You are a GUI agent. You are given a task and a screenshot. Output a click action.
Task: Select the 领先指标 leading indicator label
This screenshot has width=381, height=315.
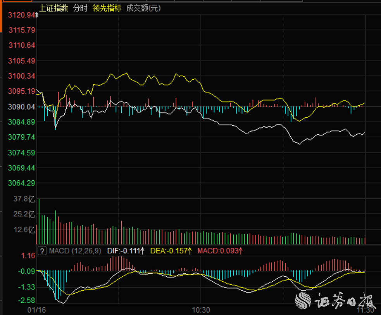pos(107,8)
